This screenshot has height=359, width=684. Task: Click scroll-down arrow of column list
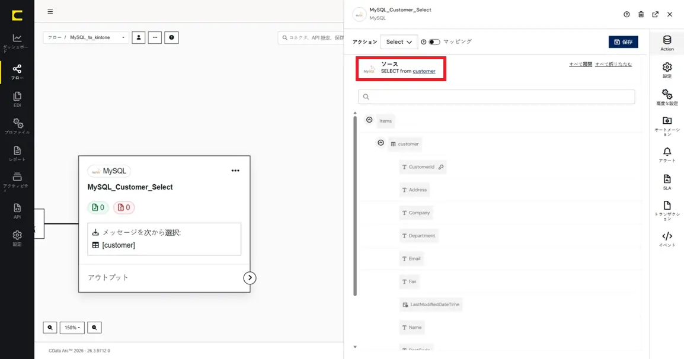(x=355, y=347)
